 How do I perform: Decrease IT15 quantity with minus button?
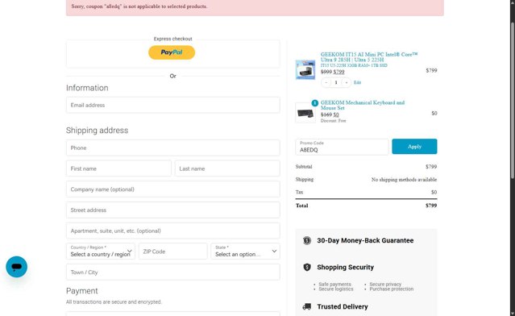point(326,82)
